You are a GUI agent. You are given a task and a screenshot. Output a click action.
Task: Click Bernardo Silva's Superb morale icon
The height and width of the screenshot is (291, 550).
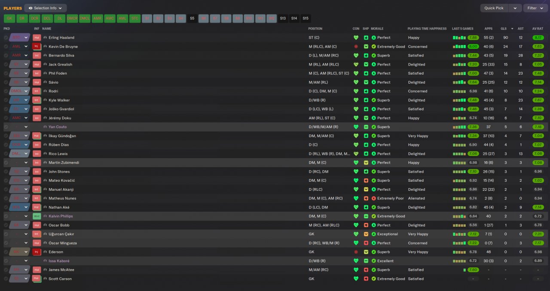[374, 55]
